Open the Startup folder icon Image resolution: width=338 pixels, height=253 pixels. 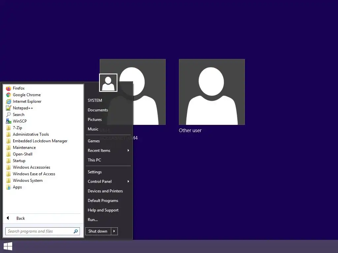pyautogui.click(x=8, y=161)
